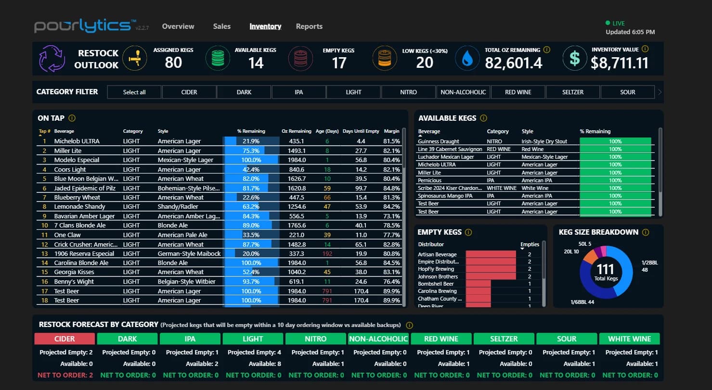Image resolution: width=712 pixels, height=390 pixels.
Task: Click the red Empty Kegs icon
Action: pyautogui.click(x=300, y=59)
